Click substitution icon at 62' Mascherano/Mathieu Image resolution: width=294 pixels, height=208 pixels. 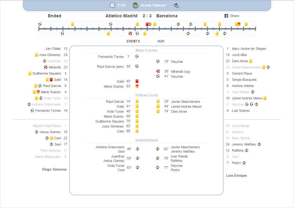click(x=157, y=149)
